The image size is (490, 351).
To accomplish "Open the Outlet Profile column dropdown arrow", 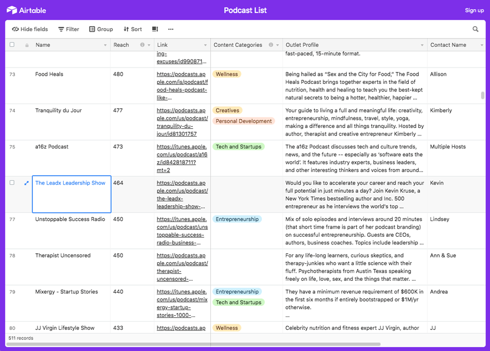I will point(422,45).
